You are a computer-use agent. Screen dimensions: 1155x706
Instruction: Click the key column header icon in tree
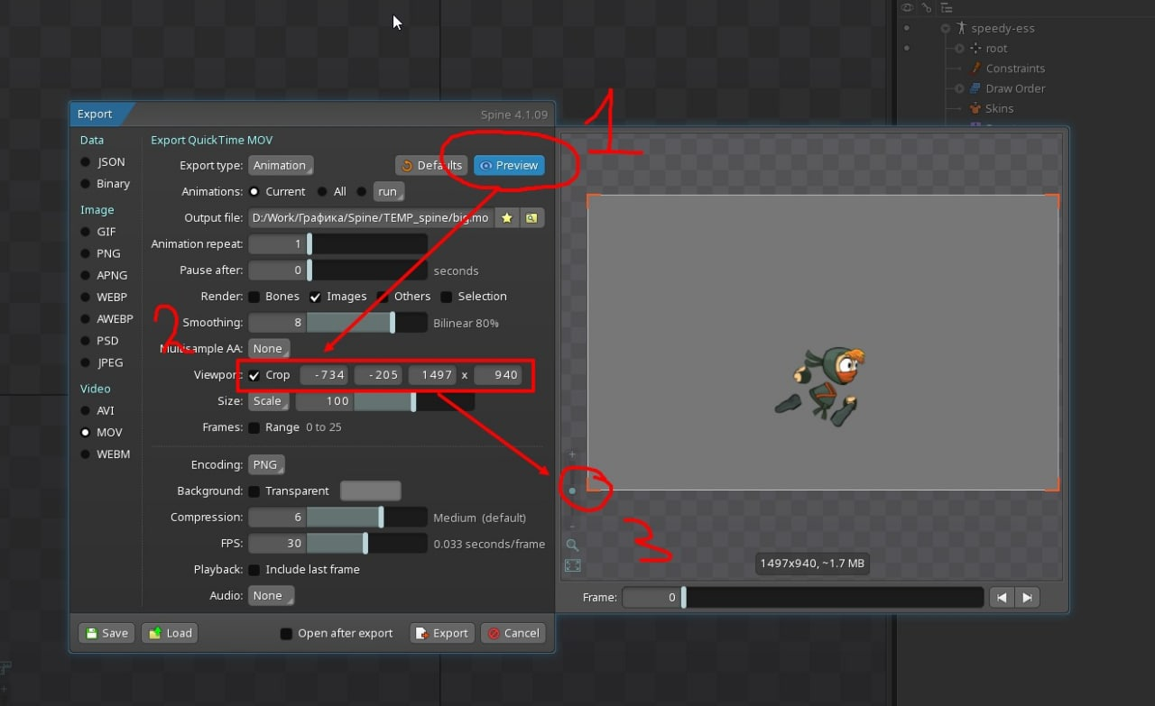[926, 8]
